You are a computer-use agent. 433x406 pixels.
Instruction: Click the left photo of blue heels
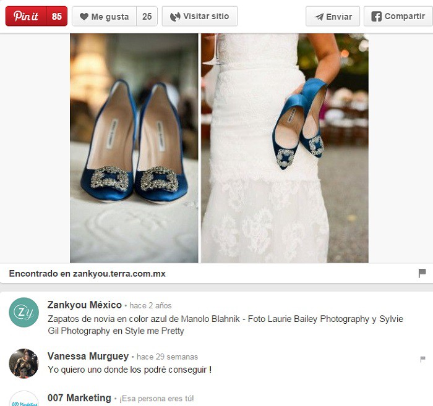[134, 148]
